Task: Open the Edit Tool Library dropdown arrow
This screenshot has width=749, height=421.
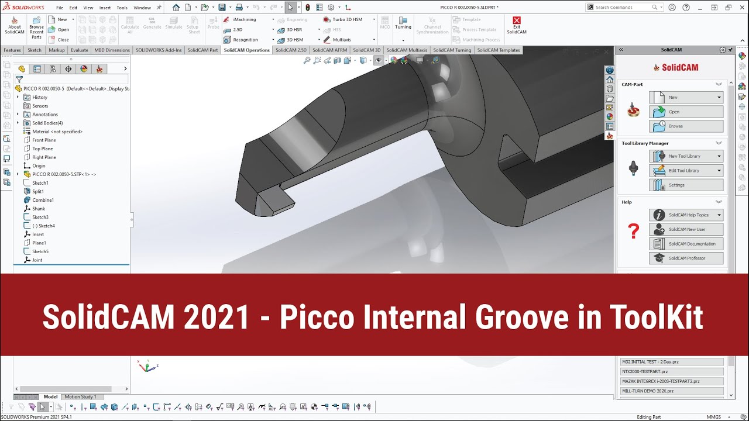Action: coord(719,171)
